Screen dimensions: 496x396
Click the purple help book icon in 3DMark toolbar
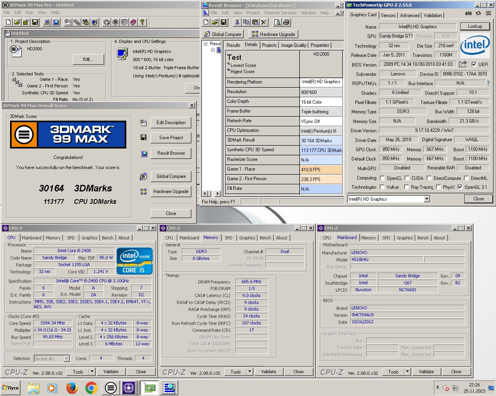(x=133, y=22)
